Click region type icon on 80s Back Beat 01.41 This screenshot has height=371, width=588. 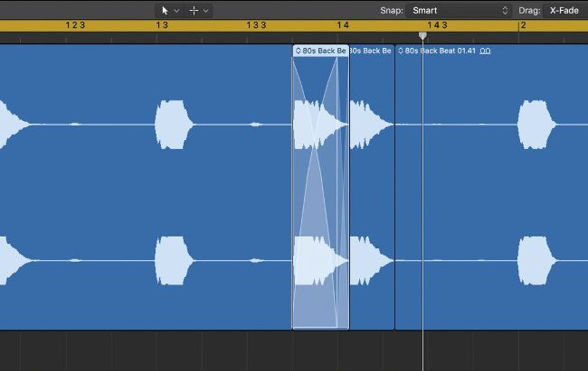click(x=401, y=51)
